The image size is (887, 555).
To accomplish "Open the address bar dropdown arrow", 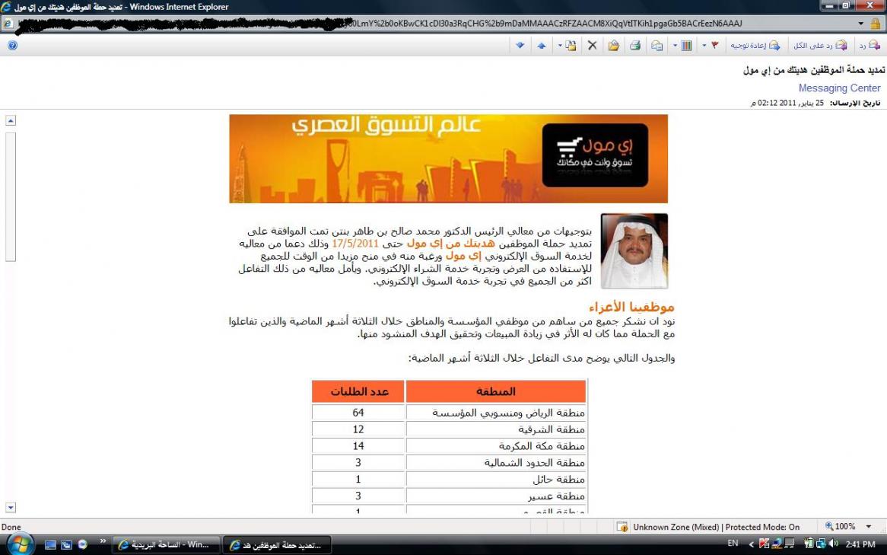I will click(x=861, y=24).
